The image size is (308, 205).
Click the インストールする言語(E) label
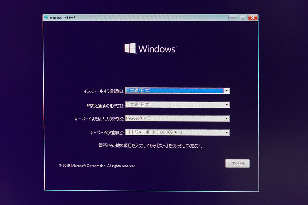(x=104, y=91)
